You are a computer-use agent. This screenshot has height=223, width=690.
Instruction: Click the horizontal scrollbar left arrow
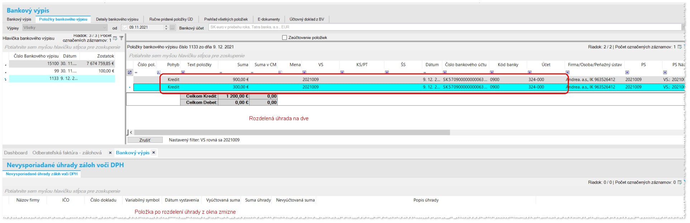[131, 132]
